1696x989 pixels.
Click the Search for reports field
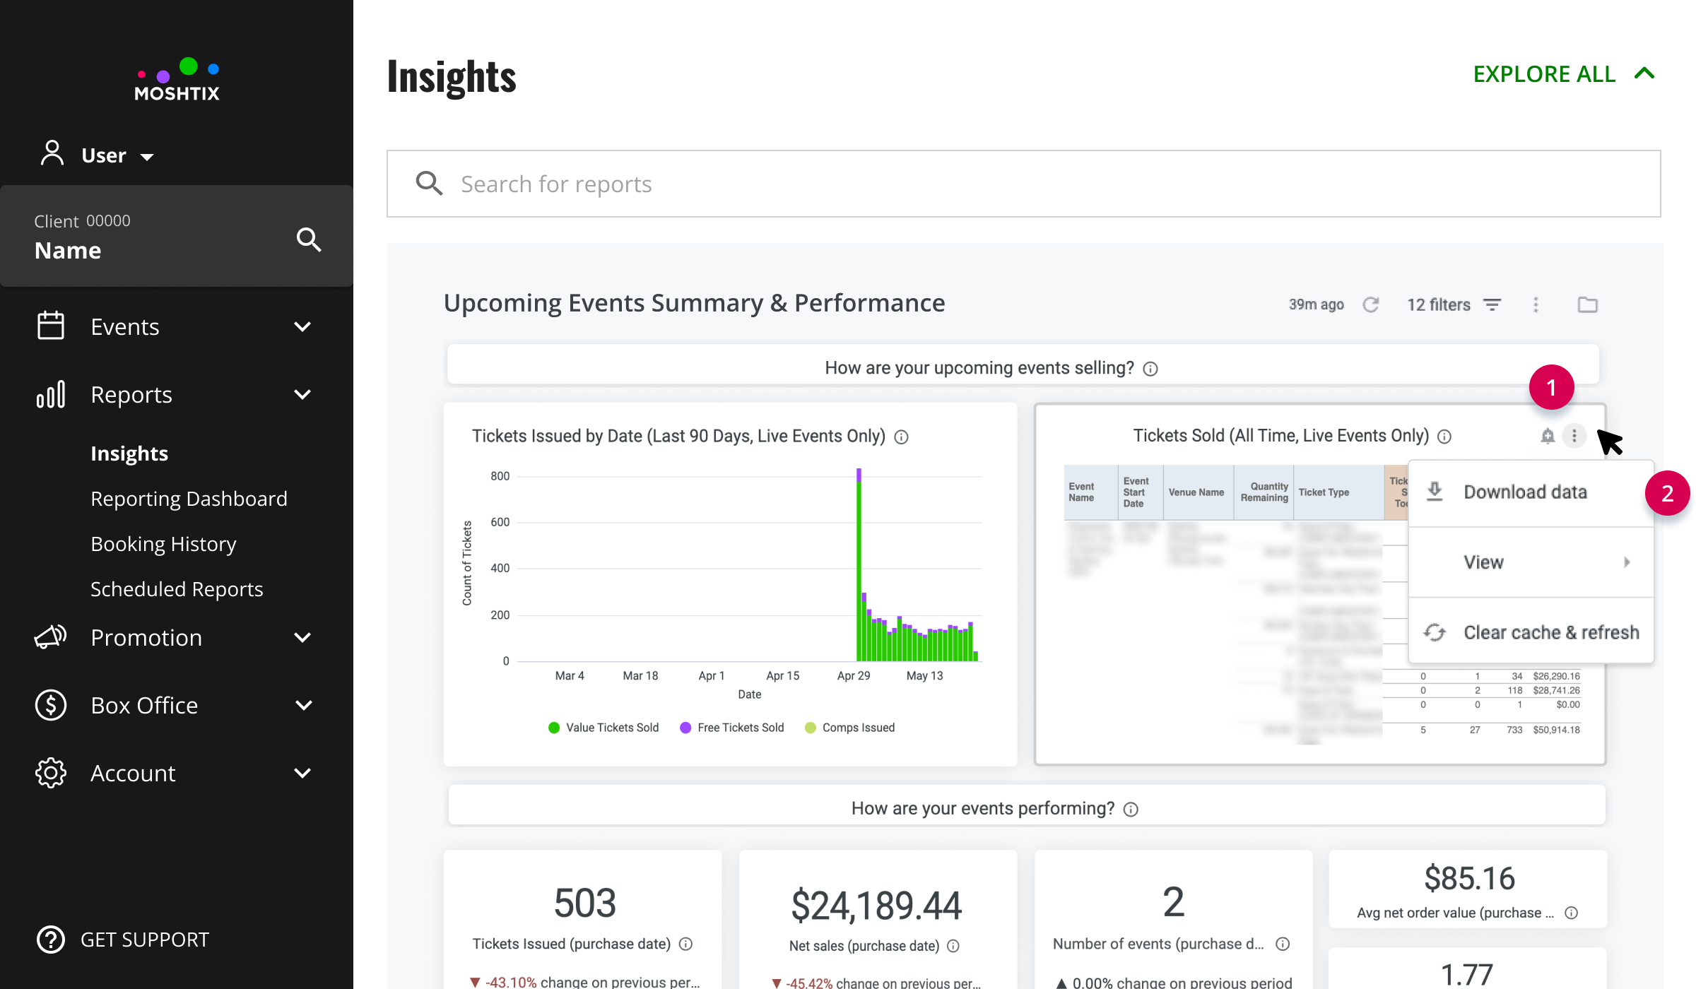coord(1023,184)
